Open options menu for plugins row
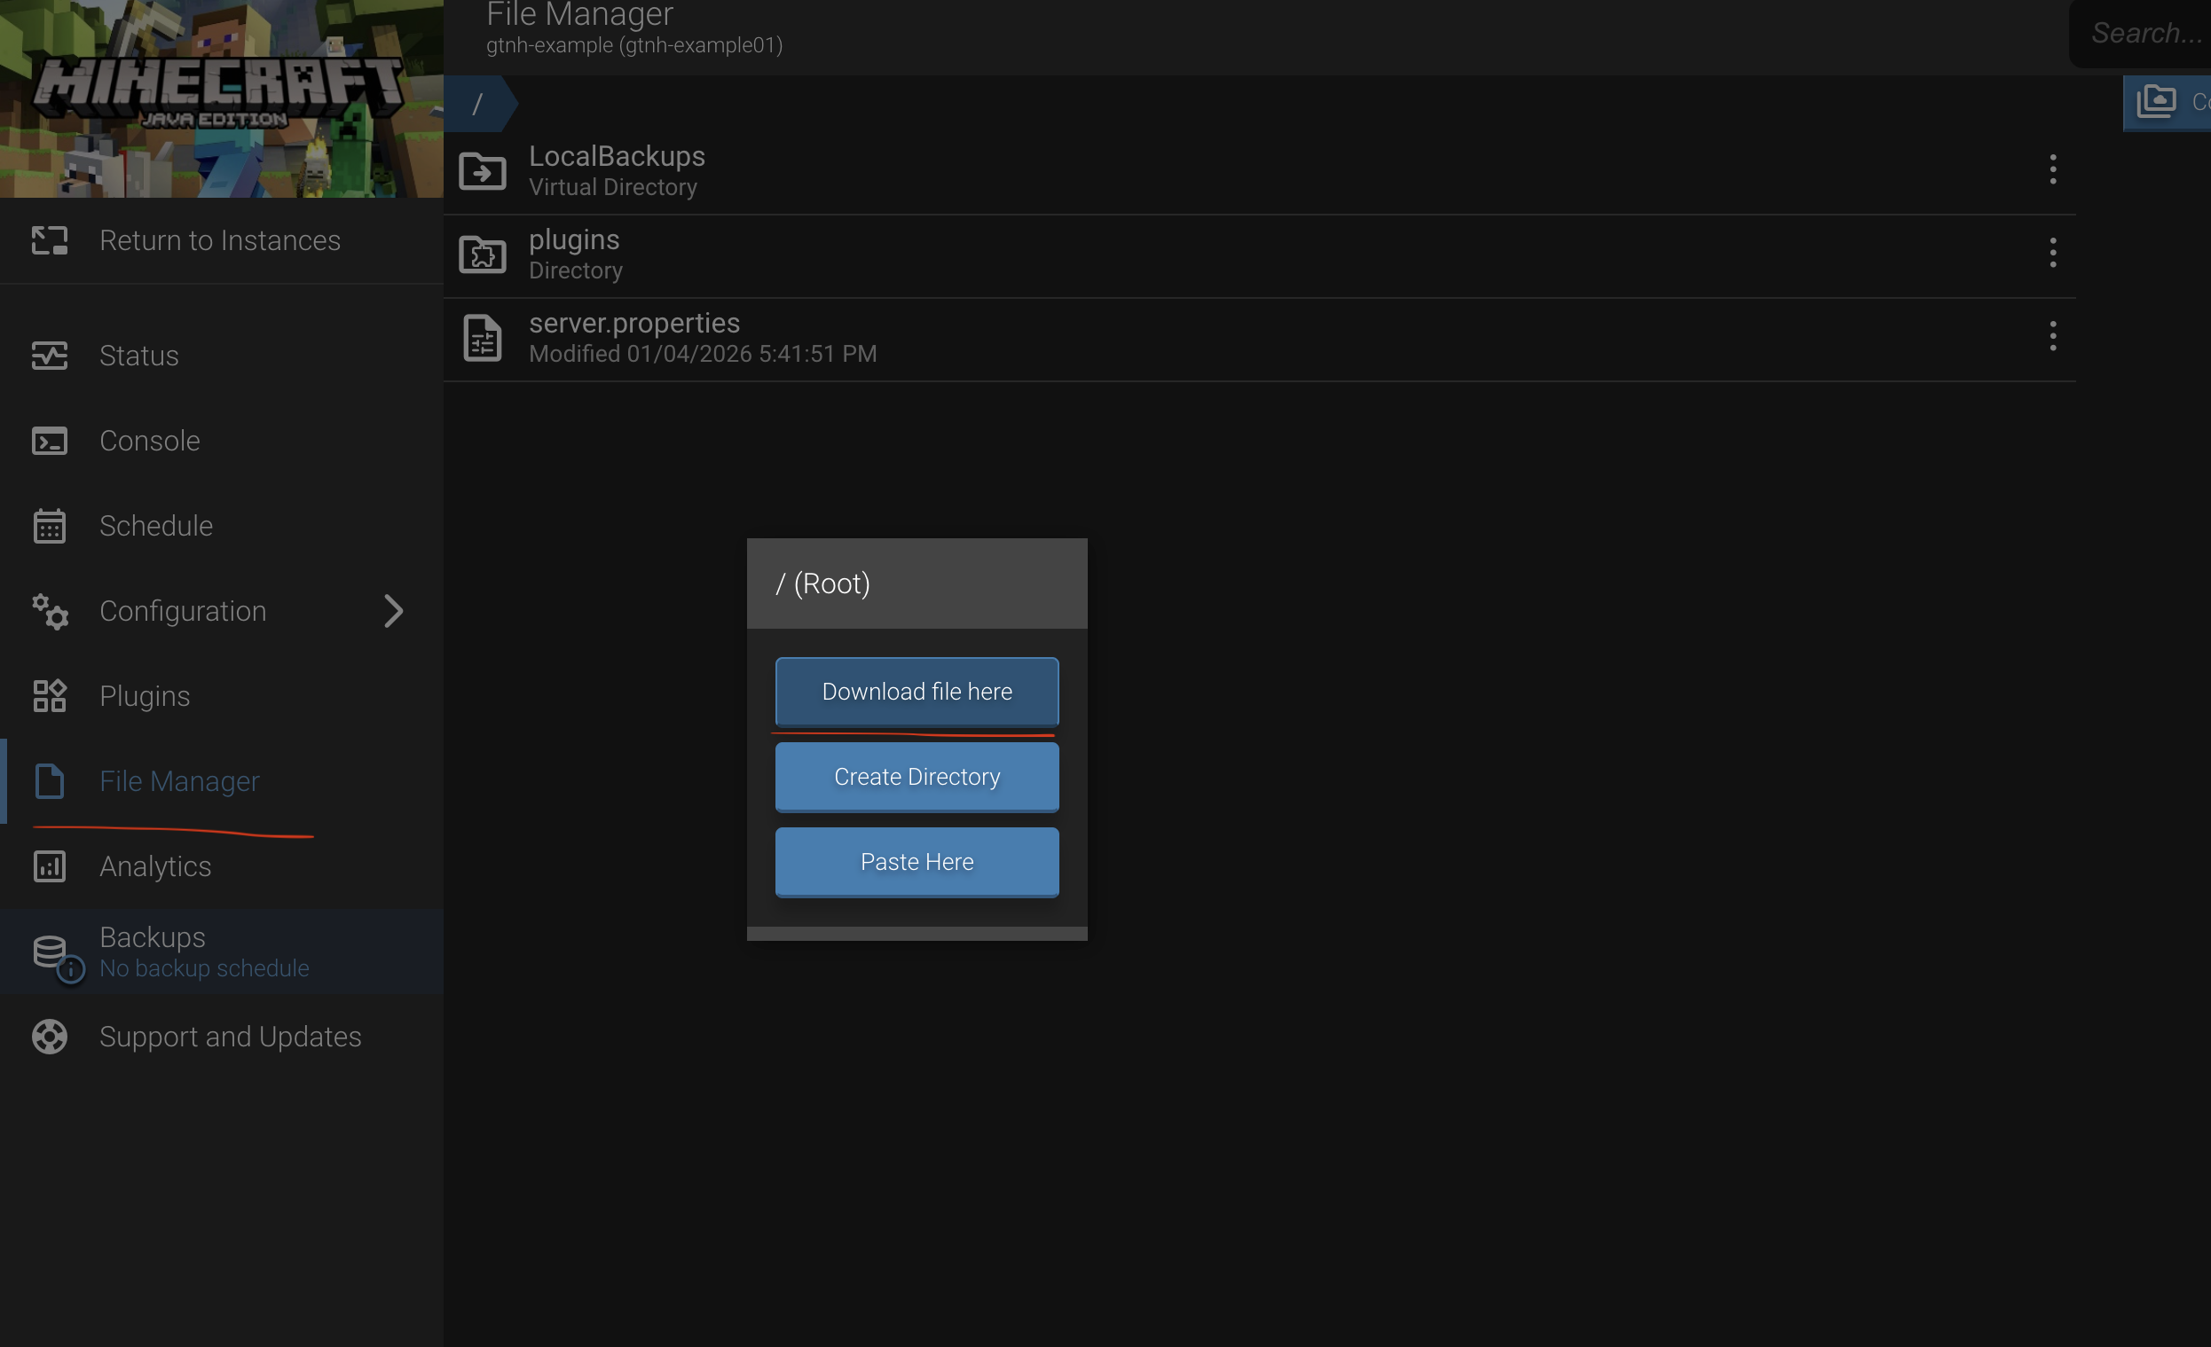This screenshot has height=1347, width=2211. coord(2052,252)
